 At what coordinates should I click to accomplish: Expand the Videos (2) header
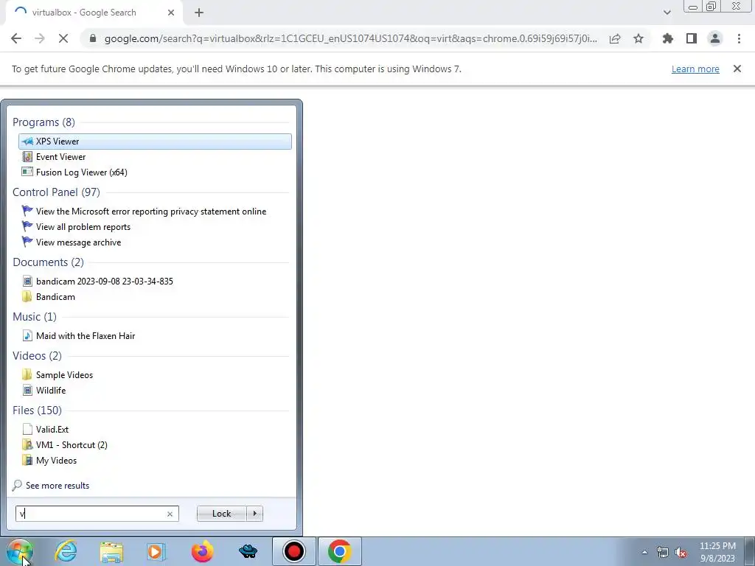[x=37, y=356]
